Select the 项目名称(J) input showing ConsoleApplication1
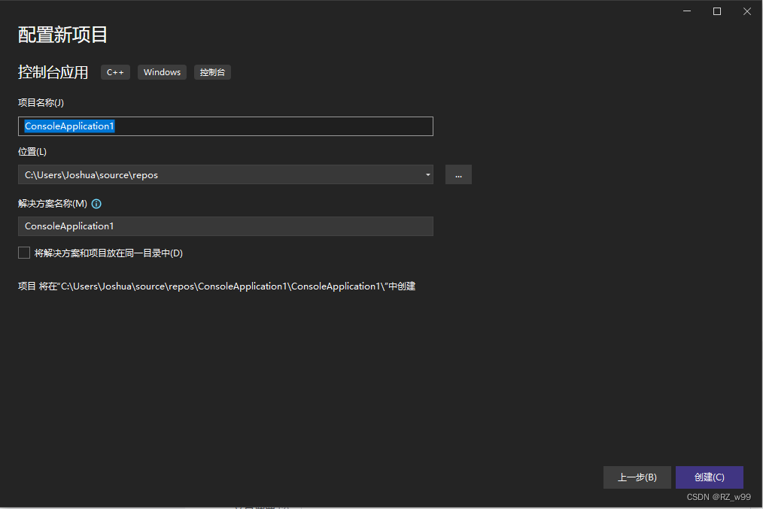Viewport: 763px width, 509px height. 226,126
